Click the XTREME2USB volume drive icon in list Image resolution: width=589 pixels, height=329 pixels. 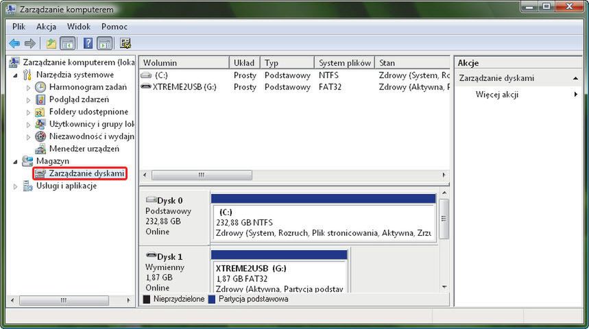tap(146, 86)
